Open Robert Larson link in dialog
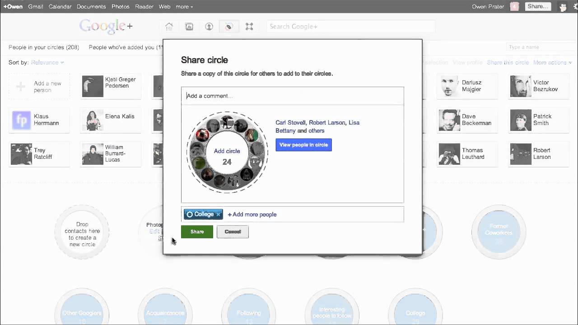 click(327, 123)
